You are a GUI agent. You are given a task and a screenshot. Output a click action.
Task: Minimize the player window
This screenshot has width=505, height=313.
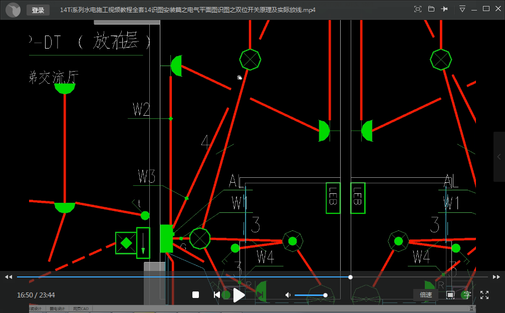474,10
